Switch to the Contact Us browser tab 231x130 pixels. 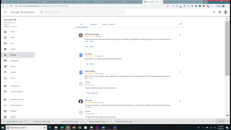[x=193, y=2]
